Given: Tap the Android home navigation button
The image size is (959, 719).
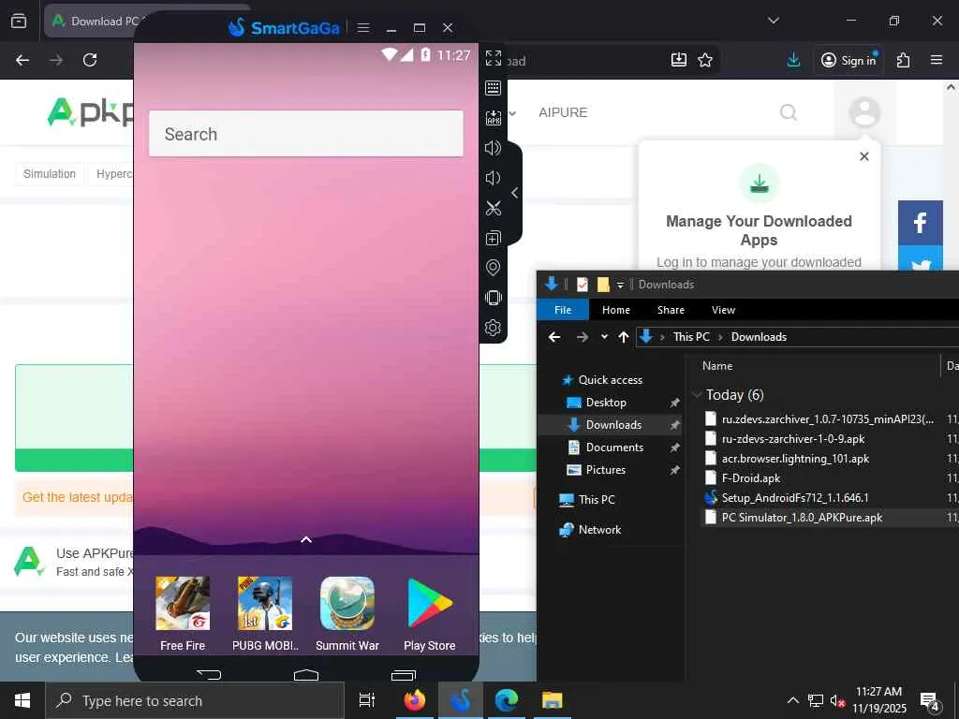Looking at the screenshot, I should tap(306, 674).
